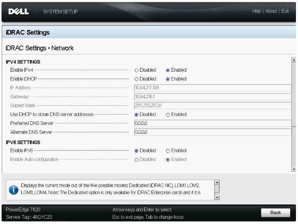This screenshot has width=298, height=224.
Task: Click the settings list scroll-up arrow
Action: (x=294, y=60)
